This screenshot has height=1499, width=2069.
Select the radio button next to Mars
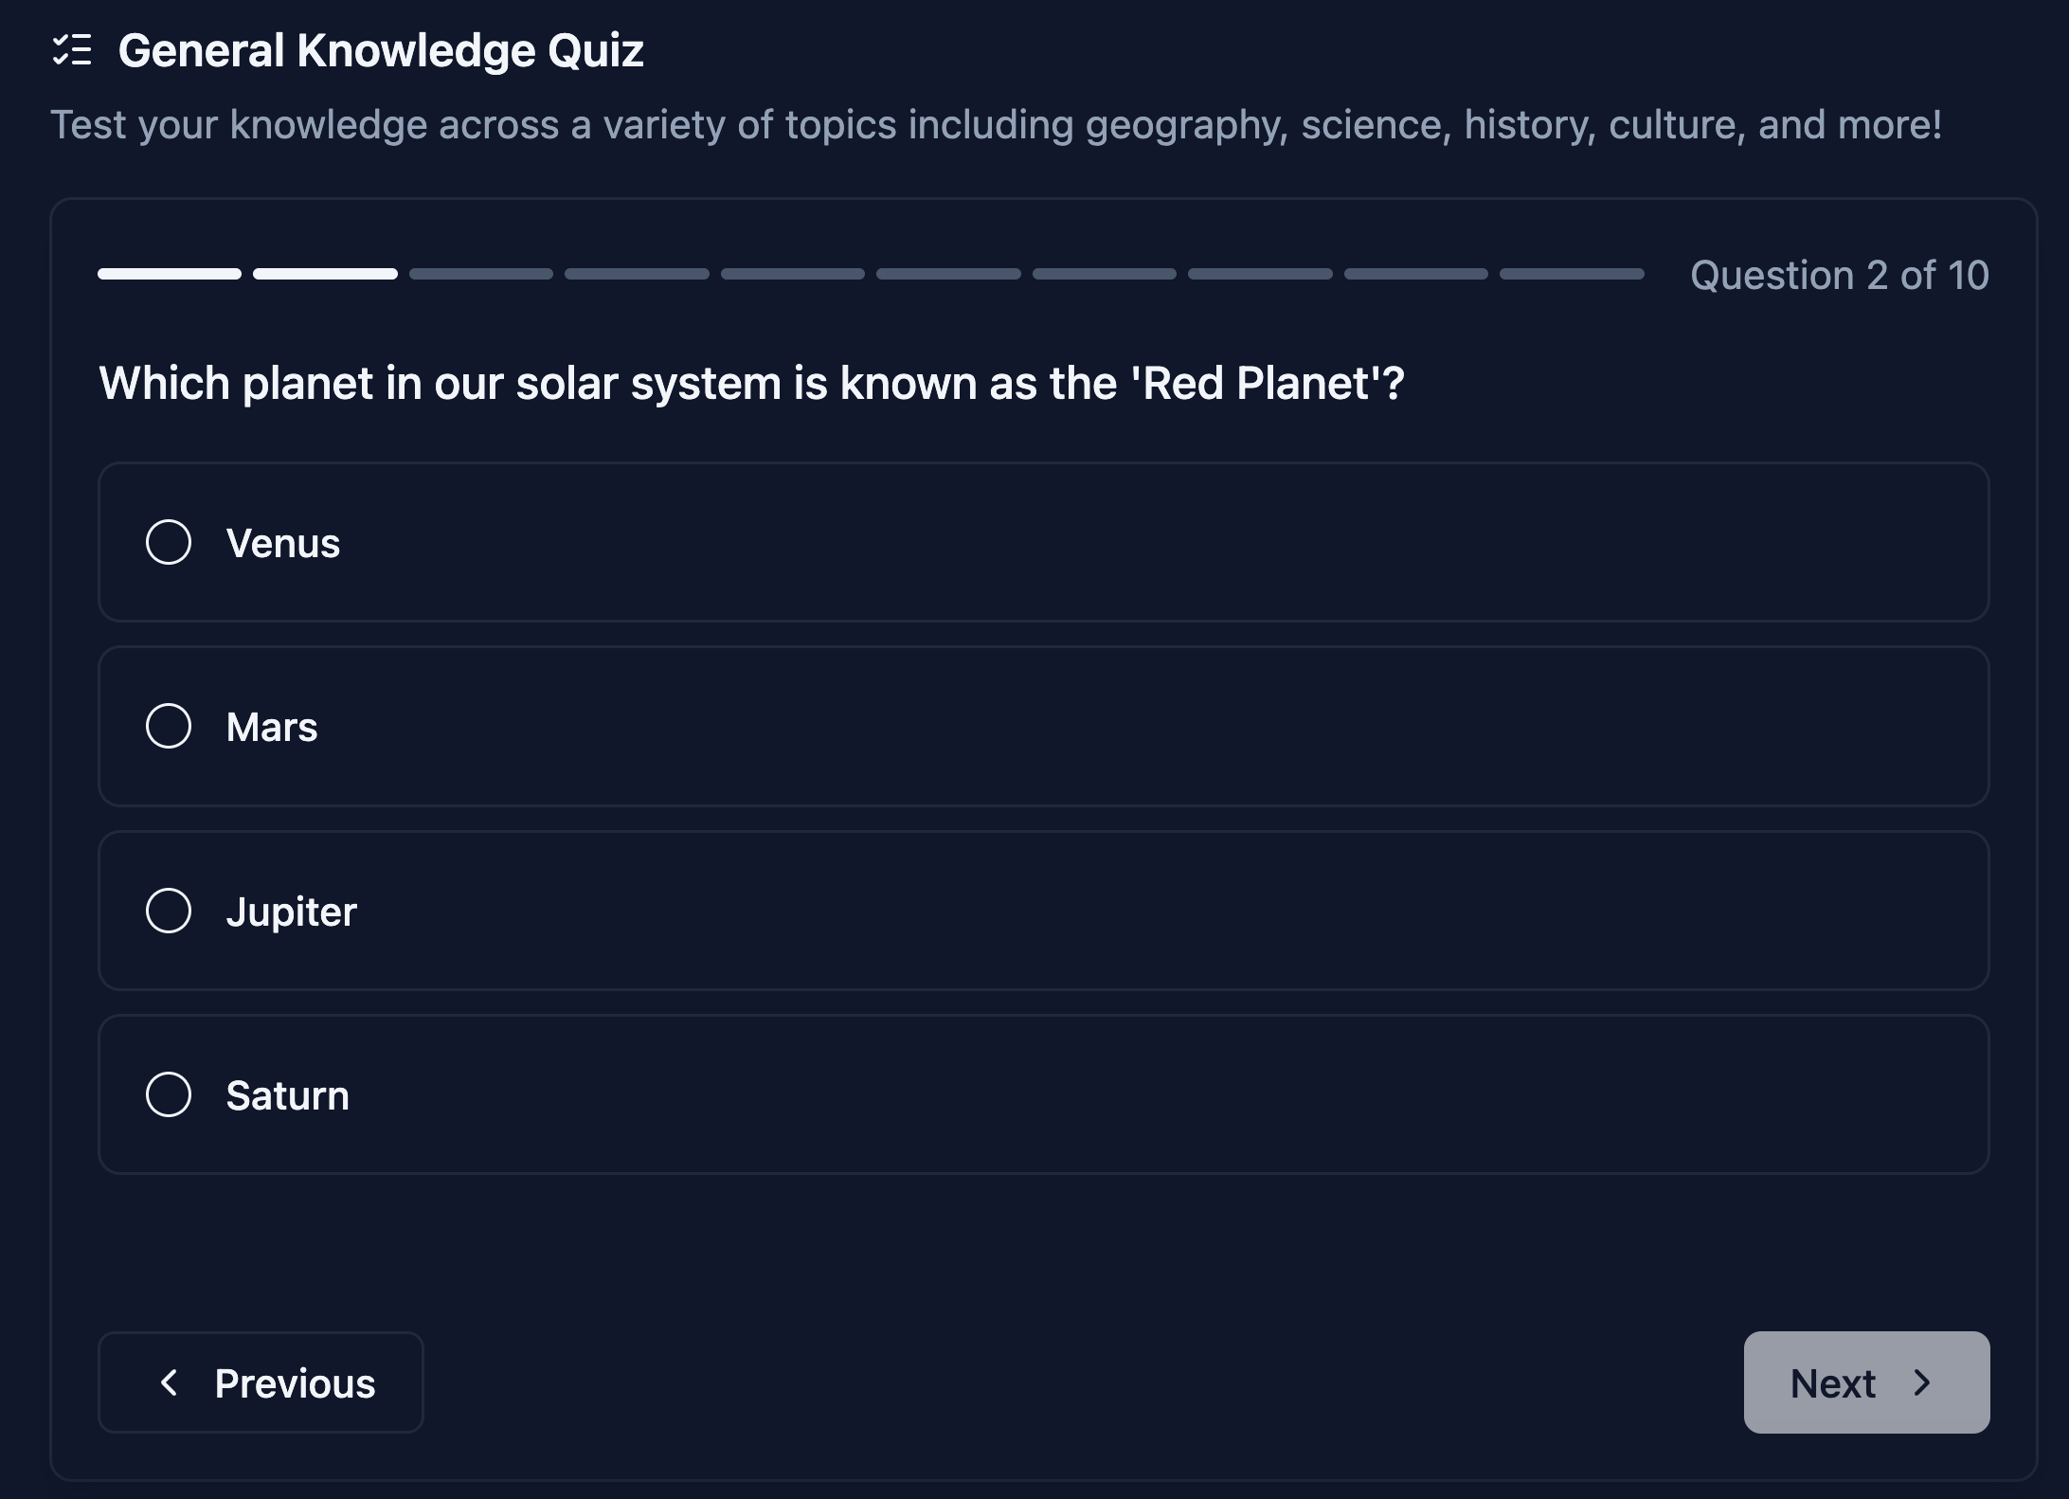click(170, 727)
